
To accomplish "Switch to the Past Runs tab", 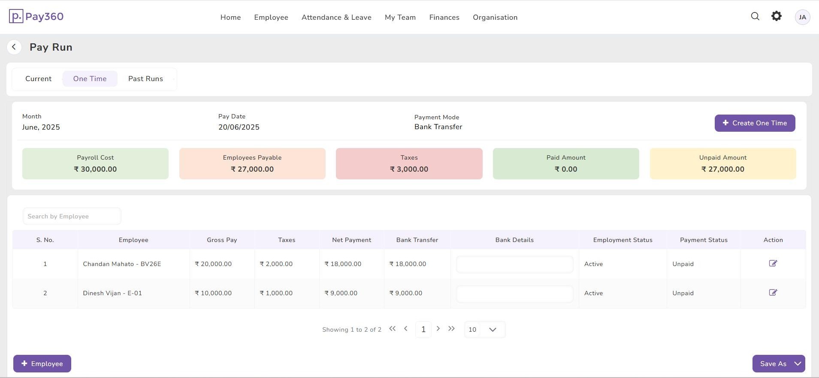I will coord(145,79).
